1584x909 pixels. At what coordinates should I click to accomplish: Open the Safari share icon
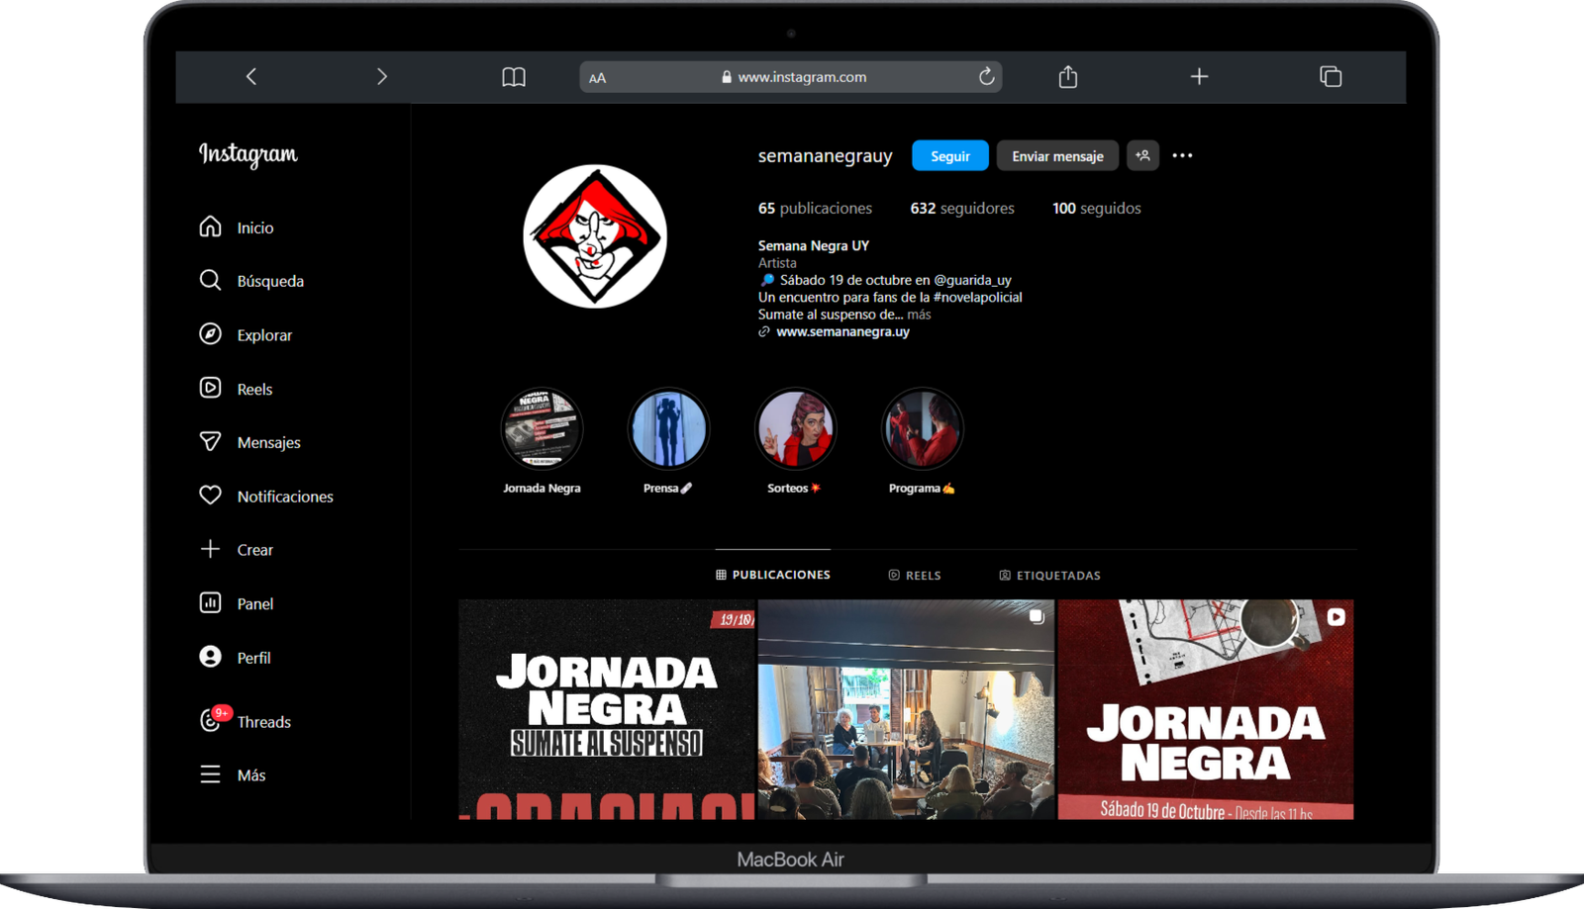1068,76
